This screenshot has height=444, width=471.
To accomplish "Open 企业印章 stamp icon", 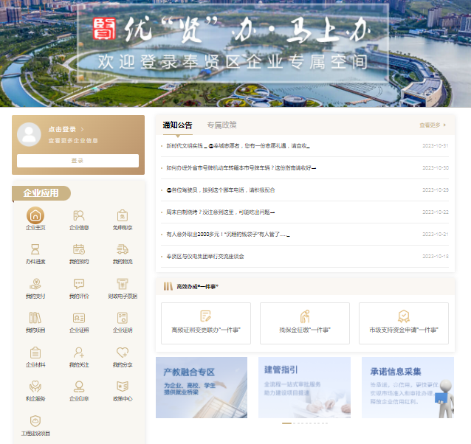I will [79, 386].
